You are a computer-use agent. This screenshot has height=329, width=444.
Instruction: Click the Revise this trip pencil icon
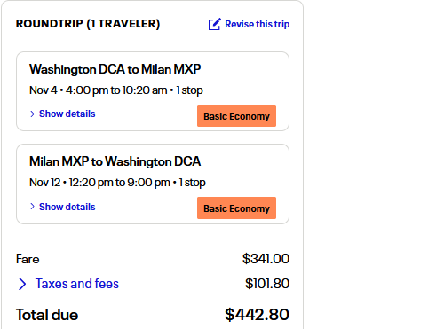(x=215, y=24)
